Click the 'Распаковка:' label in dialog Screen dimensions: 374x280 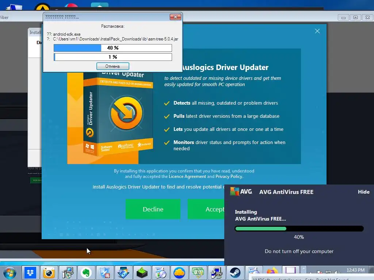112,26
